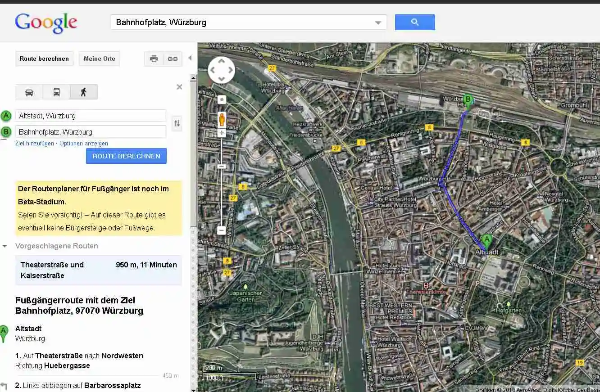Click the zoom slider handle
Screen dimensions: 600x392
[x=222, y=167]
